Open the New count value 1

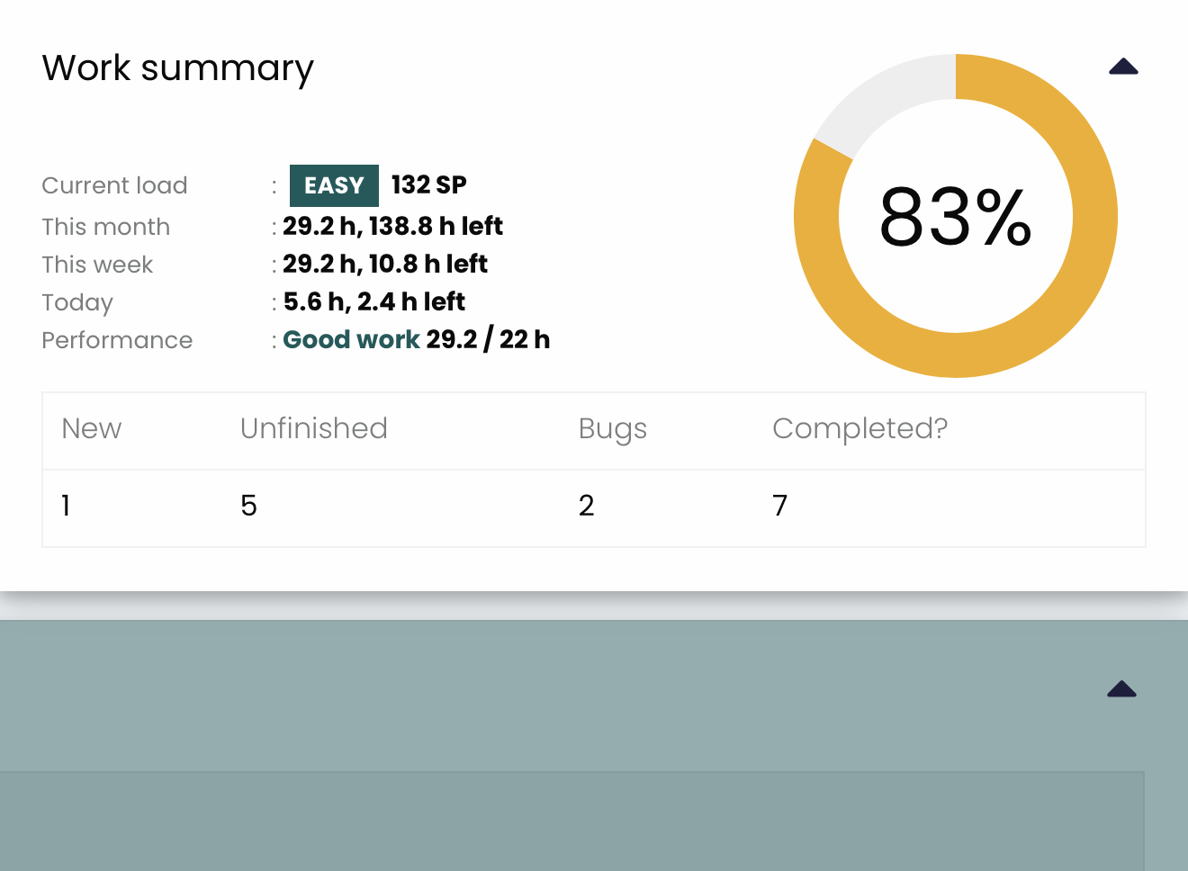(x=66, y=506)
